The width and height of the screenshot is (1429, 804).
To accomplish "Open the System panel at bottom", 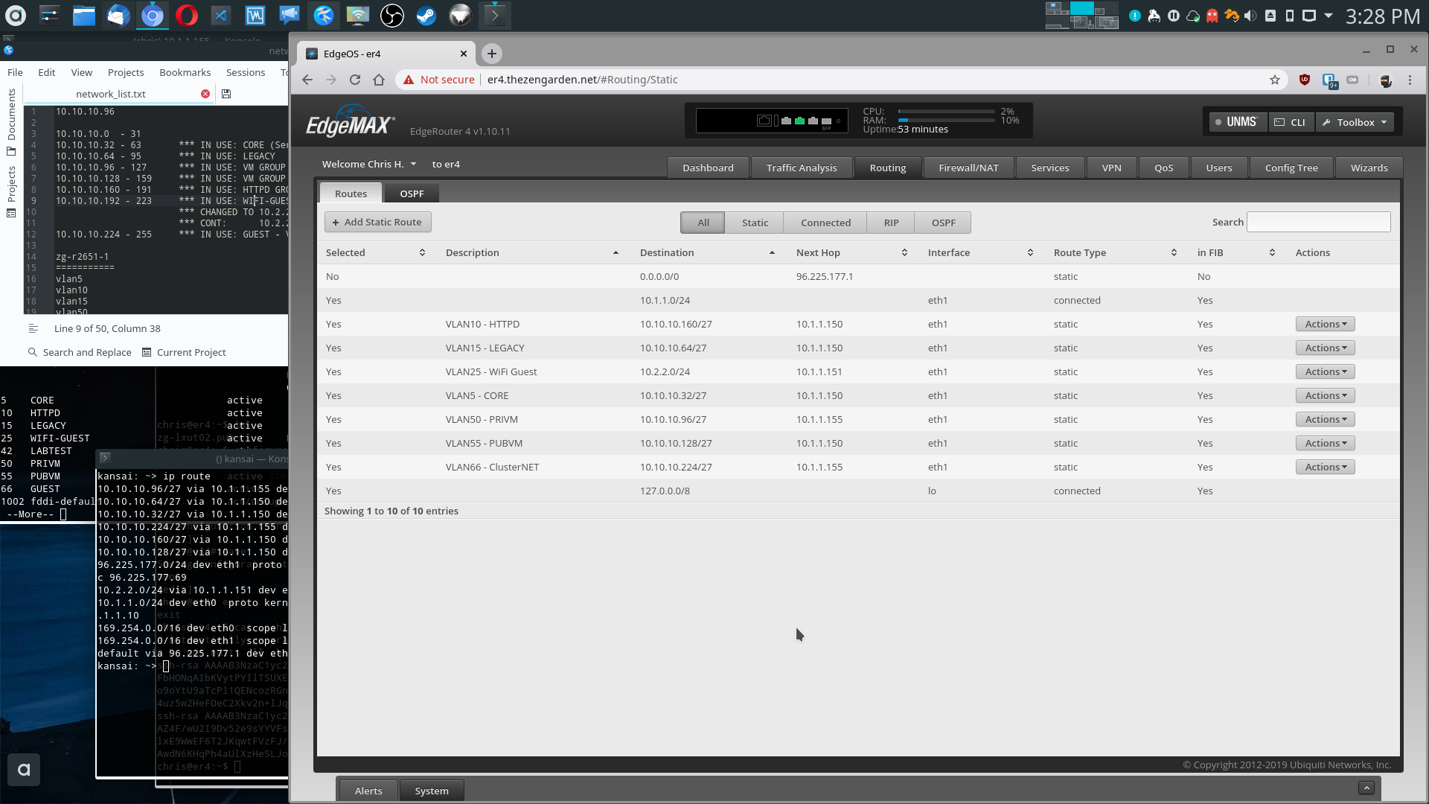I will pyautogui.click(x=432, y=791).
